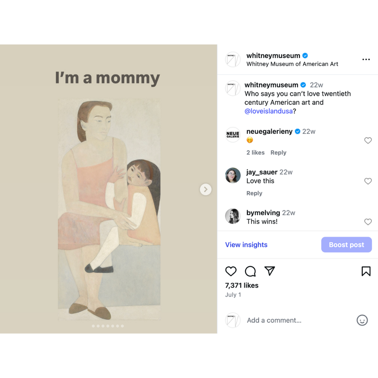
Task: Like bymelving's "This wins!" comment
Action: [x=368, y=222]
